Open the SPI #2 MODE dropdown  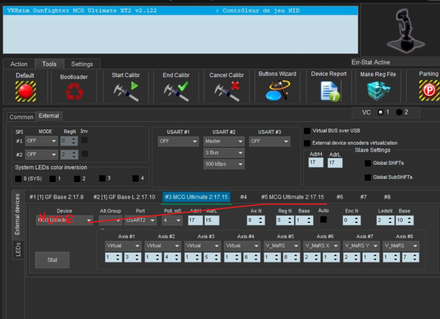[x=41, y=155]
